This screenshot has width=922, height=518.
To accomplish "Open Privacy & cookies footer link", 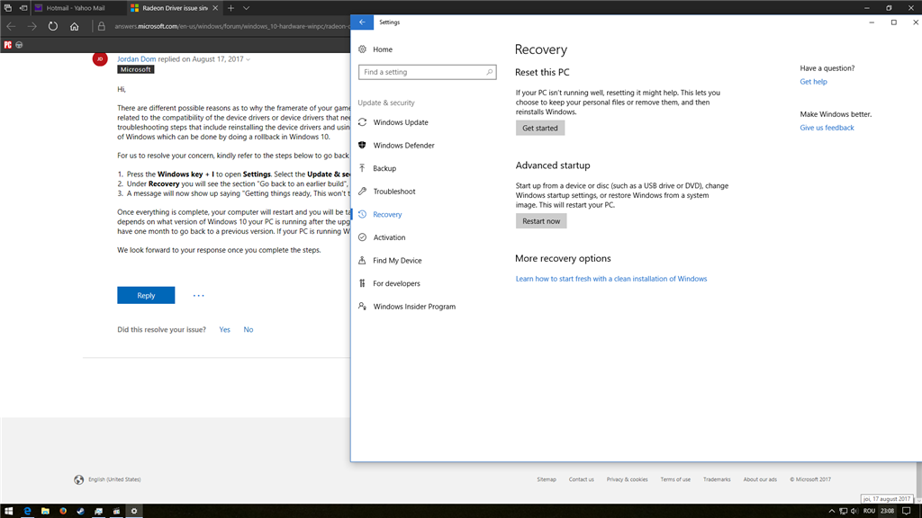I will pos(627,479).
